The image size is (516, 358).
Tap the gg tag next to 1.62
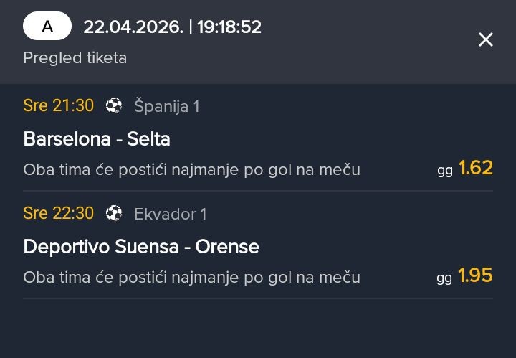[x=445, y=171]
